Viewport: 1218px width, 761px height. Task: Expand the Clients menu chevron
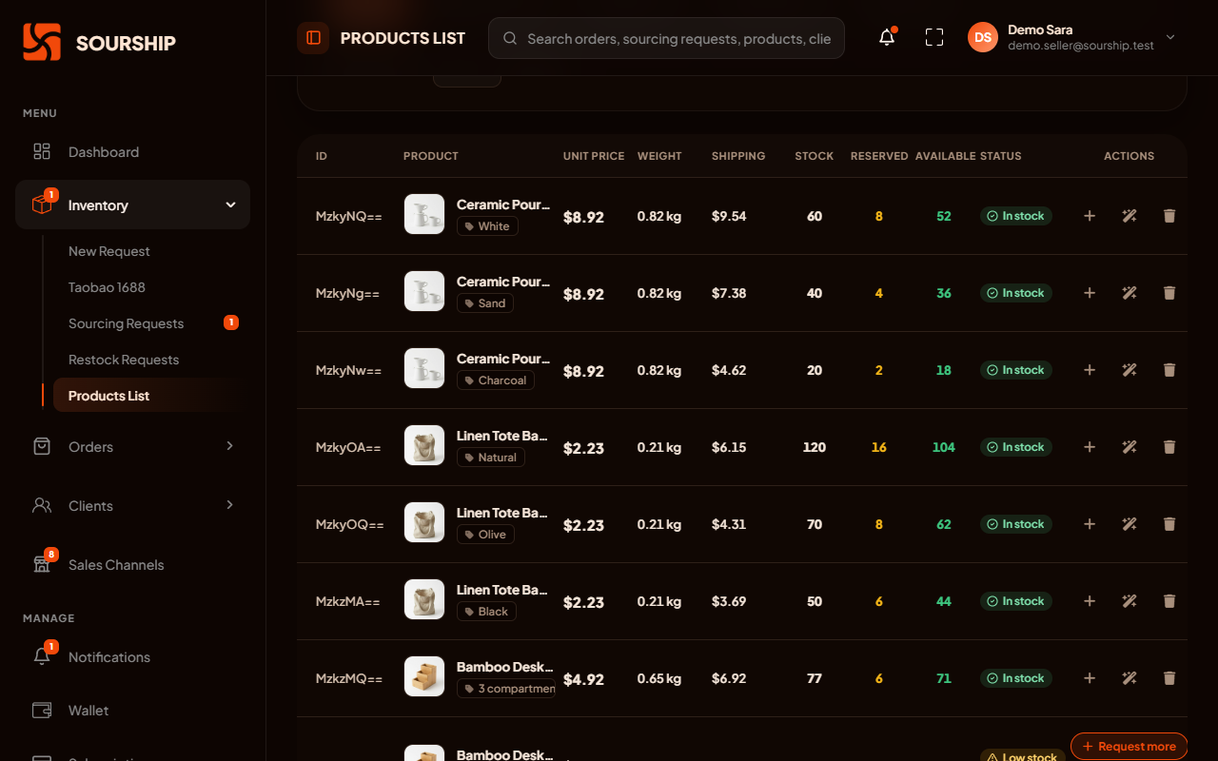(229, 505)
